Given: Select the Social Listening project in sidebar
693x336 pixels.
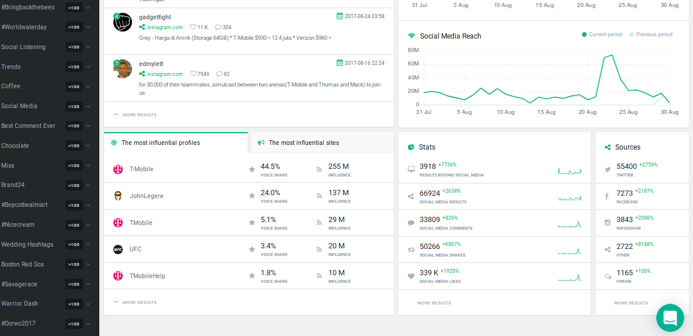Looking at the screenshot, I should 23,47.
